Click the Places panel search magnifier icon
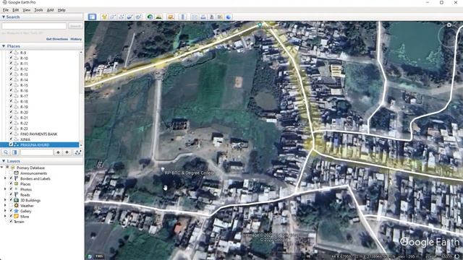 (6, 152)
